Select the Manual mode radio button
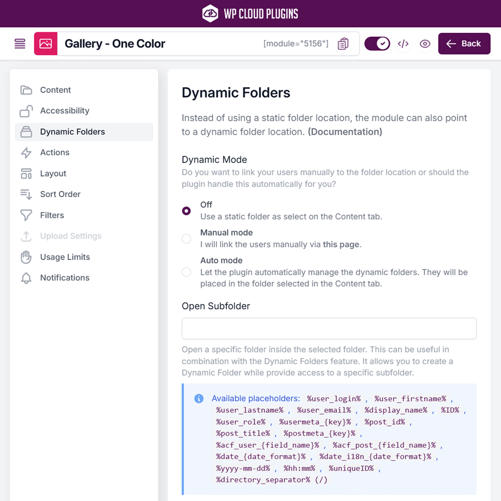 click(186, 239)
